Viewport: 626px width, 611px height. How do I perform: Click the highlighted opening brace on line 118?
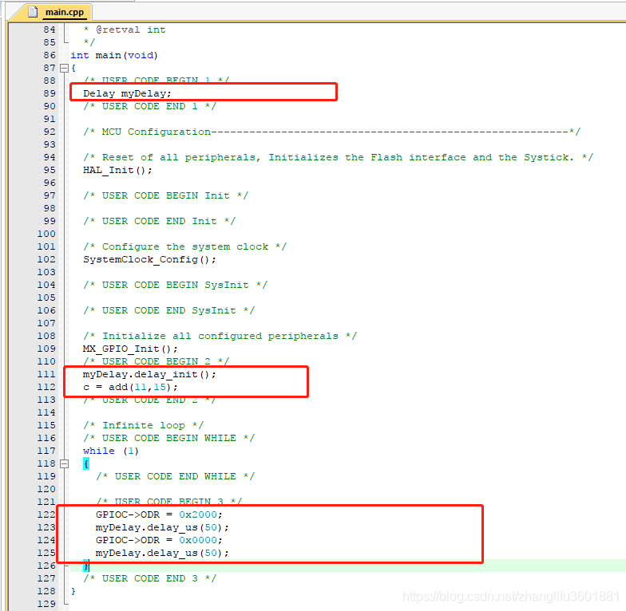86,464
